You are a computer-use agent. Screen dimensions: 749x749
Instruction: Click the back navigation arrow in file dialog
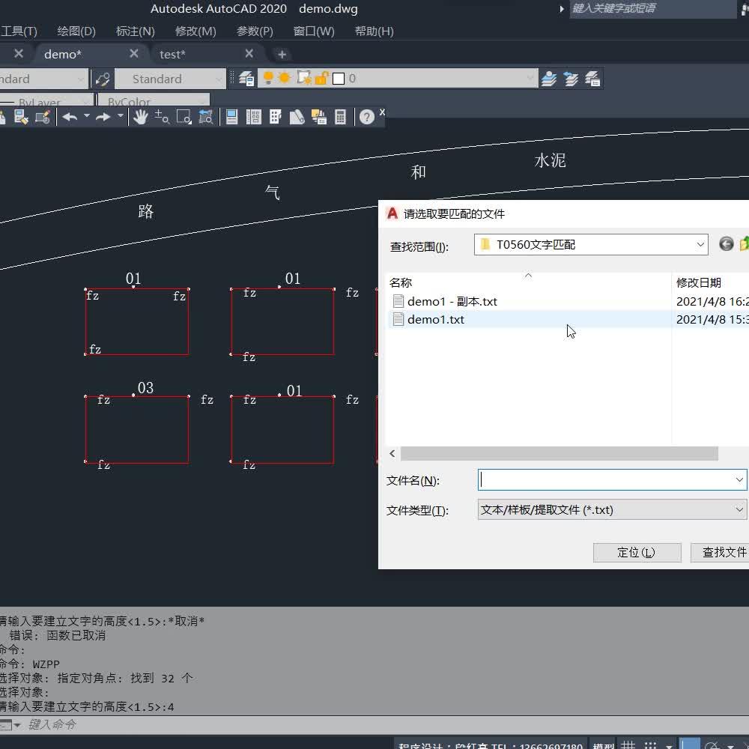(x=726, y=243)
